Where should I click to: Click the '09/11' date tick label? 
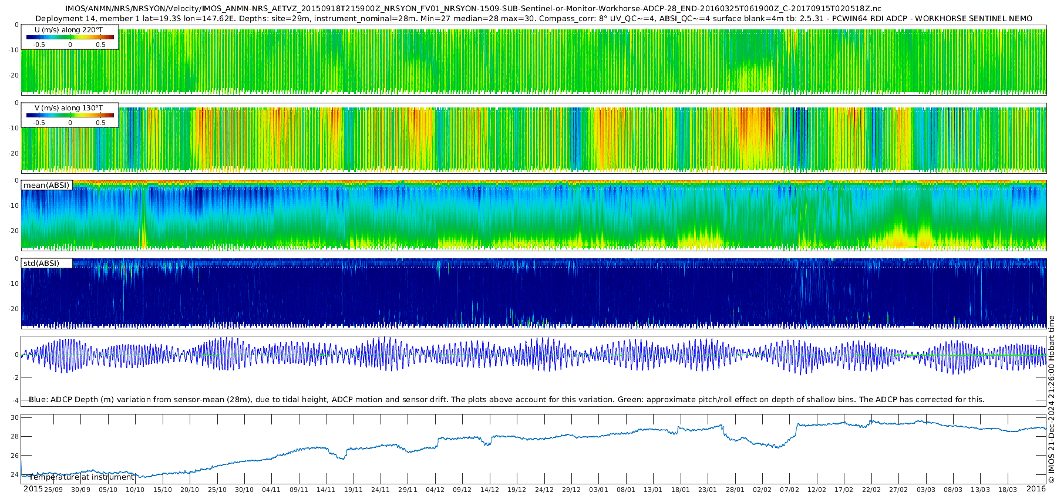coord(299,490)
